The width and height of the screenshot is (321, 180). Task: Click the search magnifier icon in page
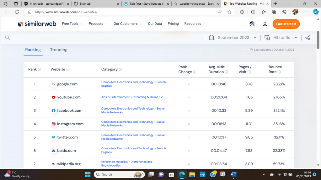tap(8, 38)
